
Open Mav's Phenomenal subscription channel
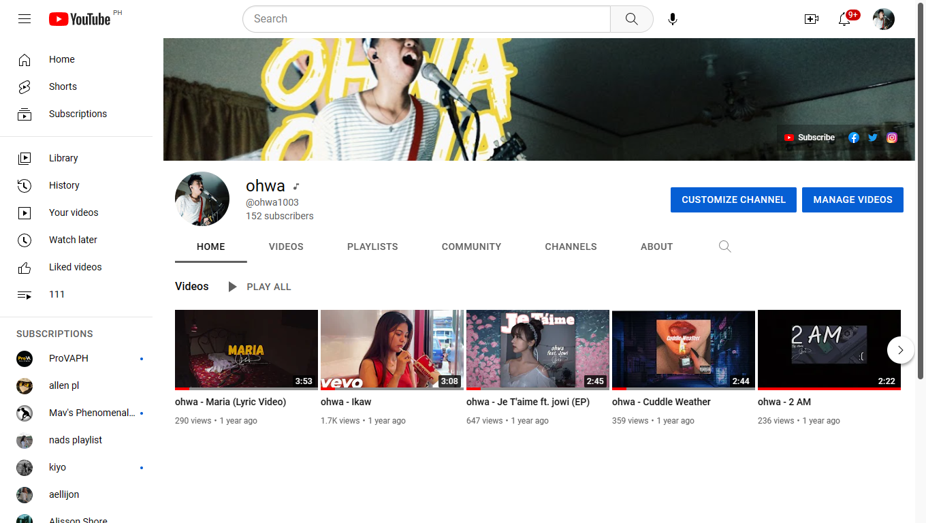pyautogui.click(x=76, y=413)
